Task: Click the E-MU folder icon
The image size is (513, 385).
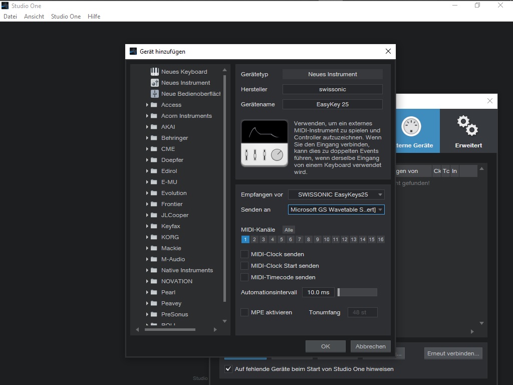Action: [154, 182]
